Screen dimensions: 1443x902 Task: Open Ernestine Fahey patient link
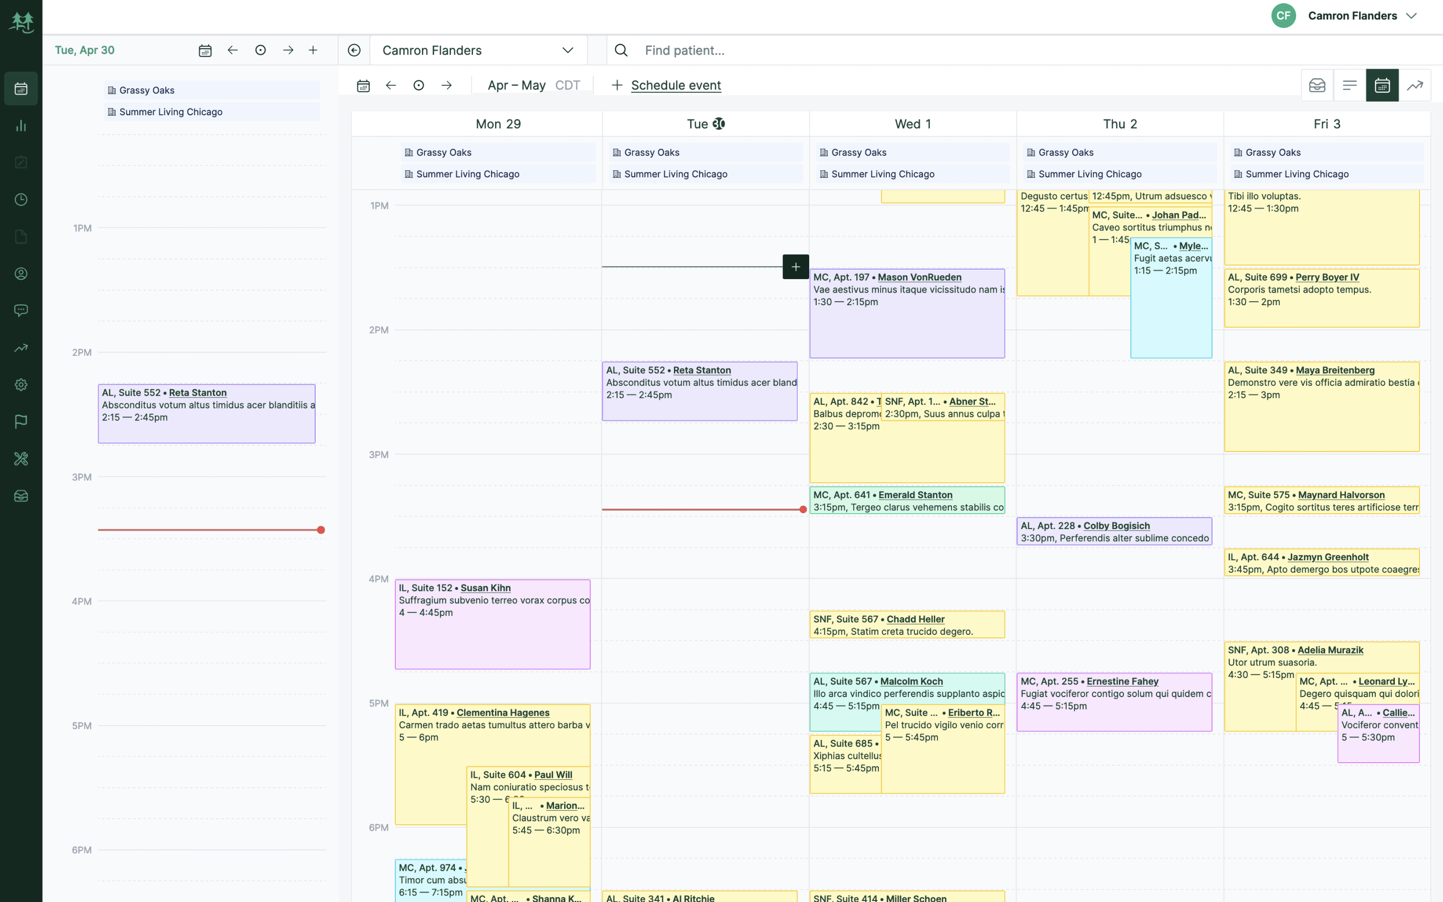(1122, 681)
